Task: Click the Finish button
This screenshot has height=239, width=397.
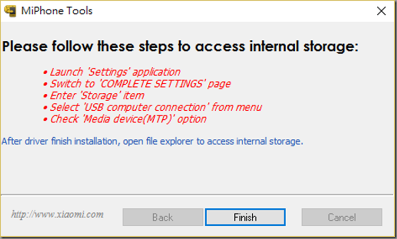Action: coord(245,217)
